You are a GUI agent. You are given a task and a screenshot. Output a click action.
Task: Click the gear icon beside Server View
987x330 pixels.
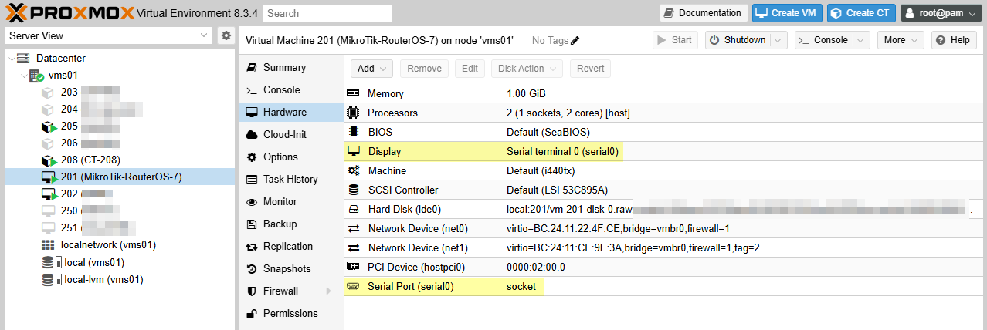pyautogui.click(x=226, y=35)
